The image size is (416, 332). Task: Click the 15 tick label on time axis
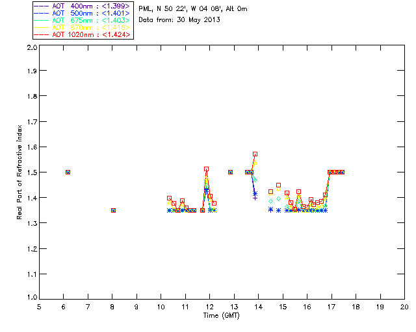[283, 307]
